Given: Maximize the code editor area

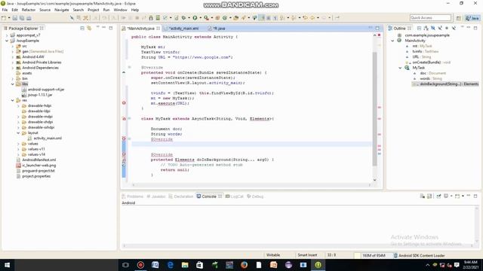Looking at the screenshot, I should [377, 28].
